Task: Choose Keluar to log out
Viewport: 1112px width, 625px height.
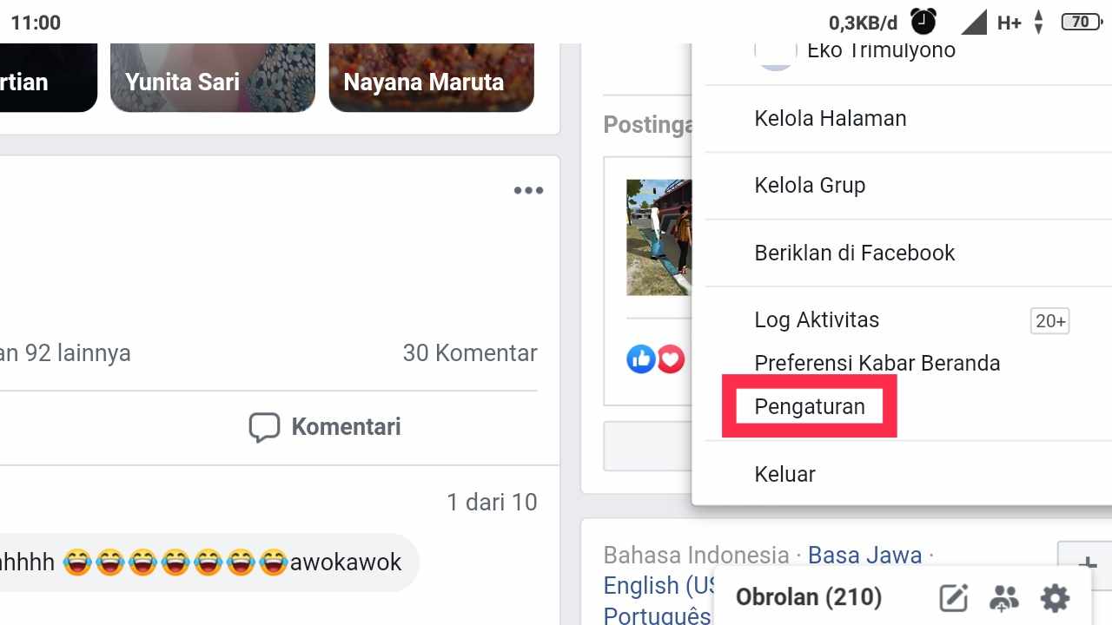Action: 785,474
